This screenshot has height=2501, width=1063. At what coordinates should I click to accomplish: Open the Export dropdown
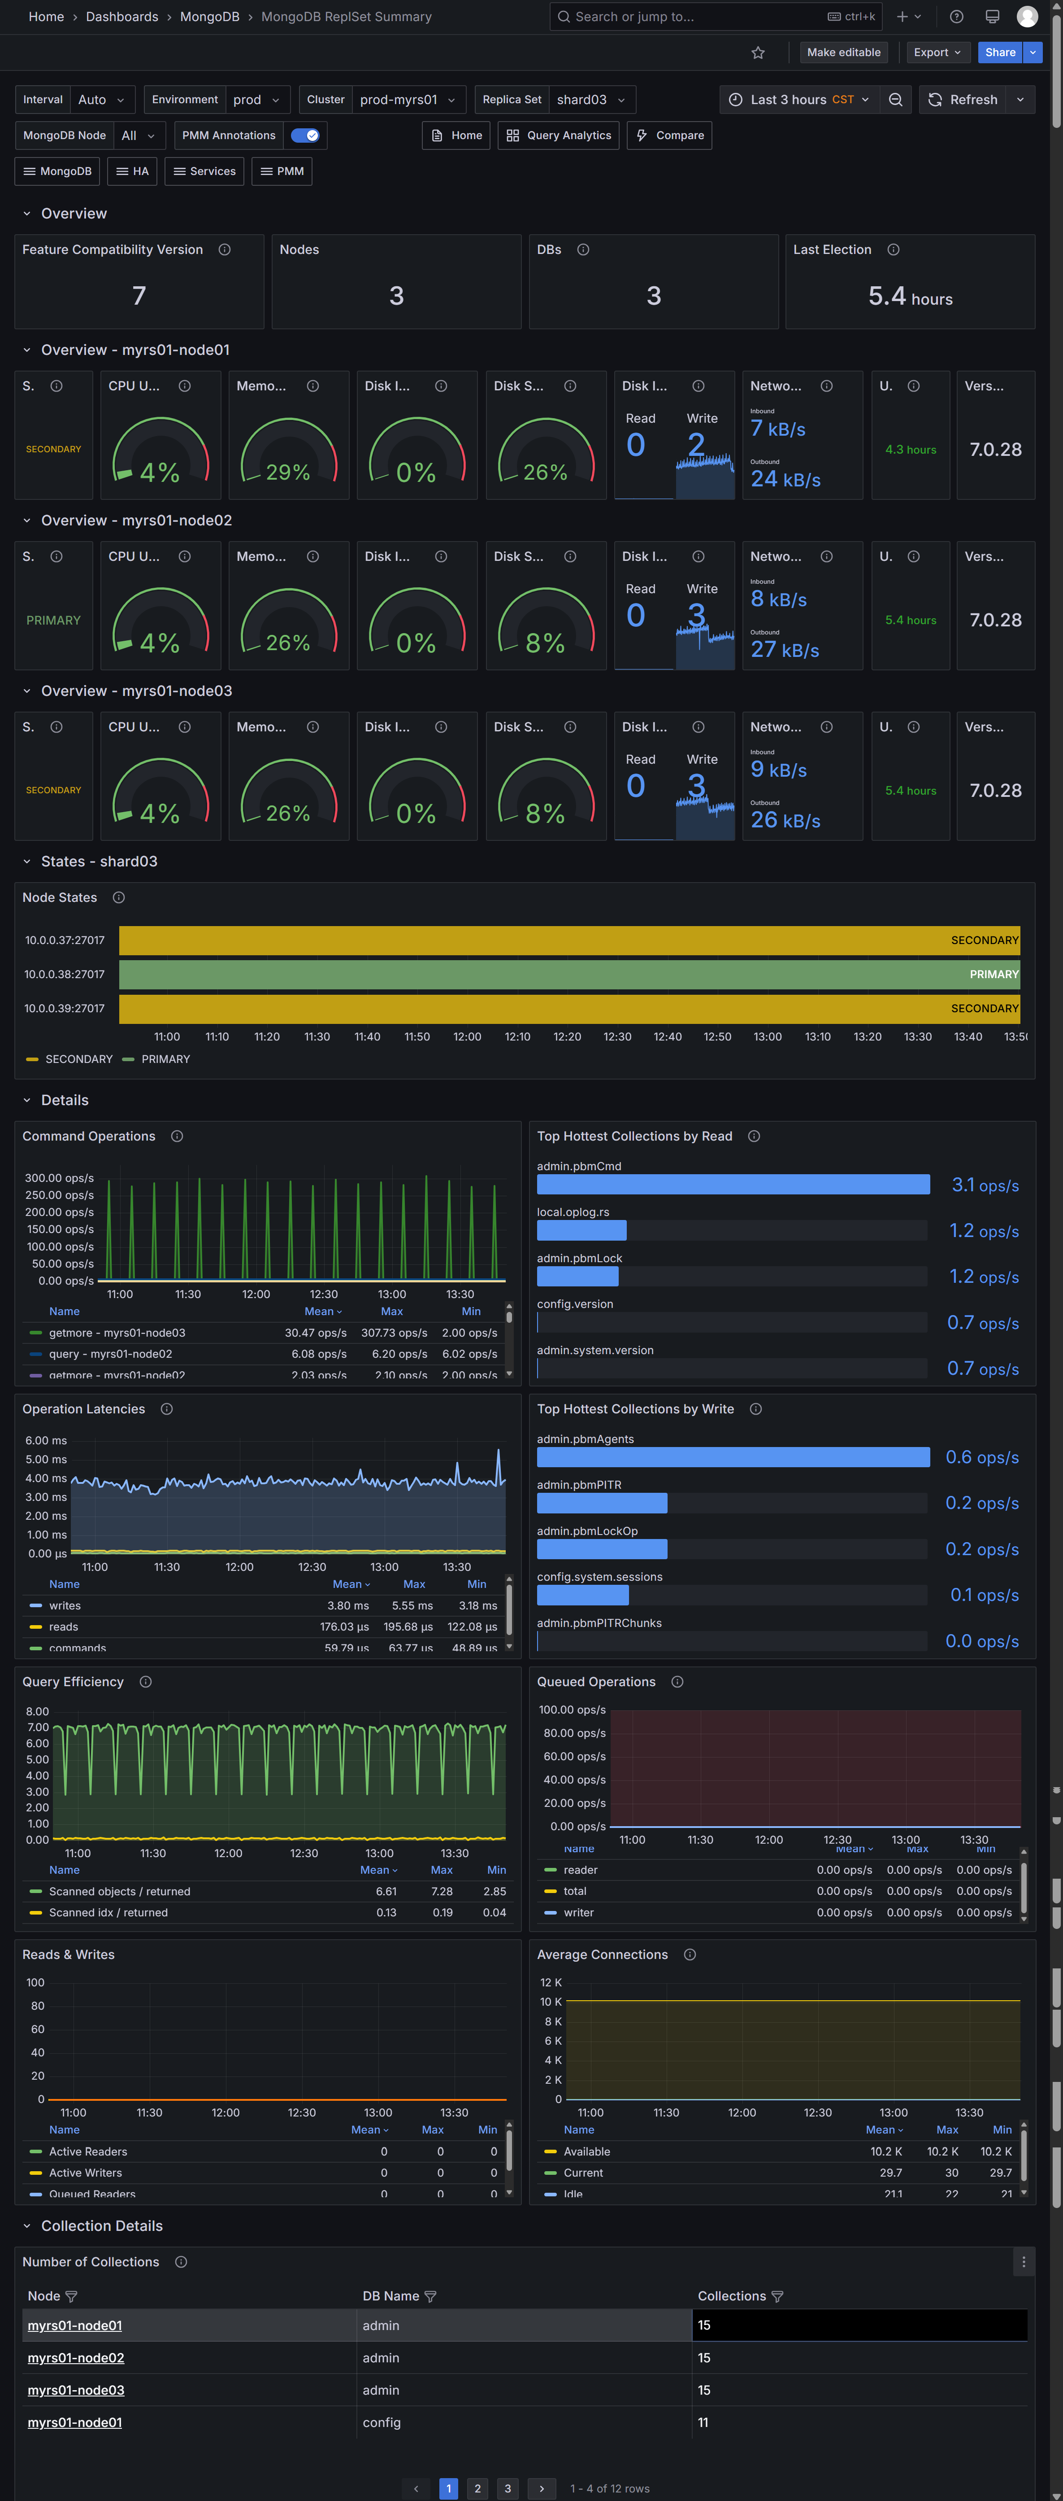point(936,52)
